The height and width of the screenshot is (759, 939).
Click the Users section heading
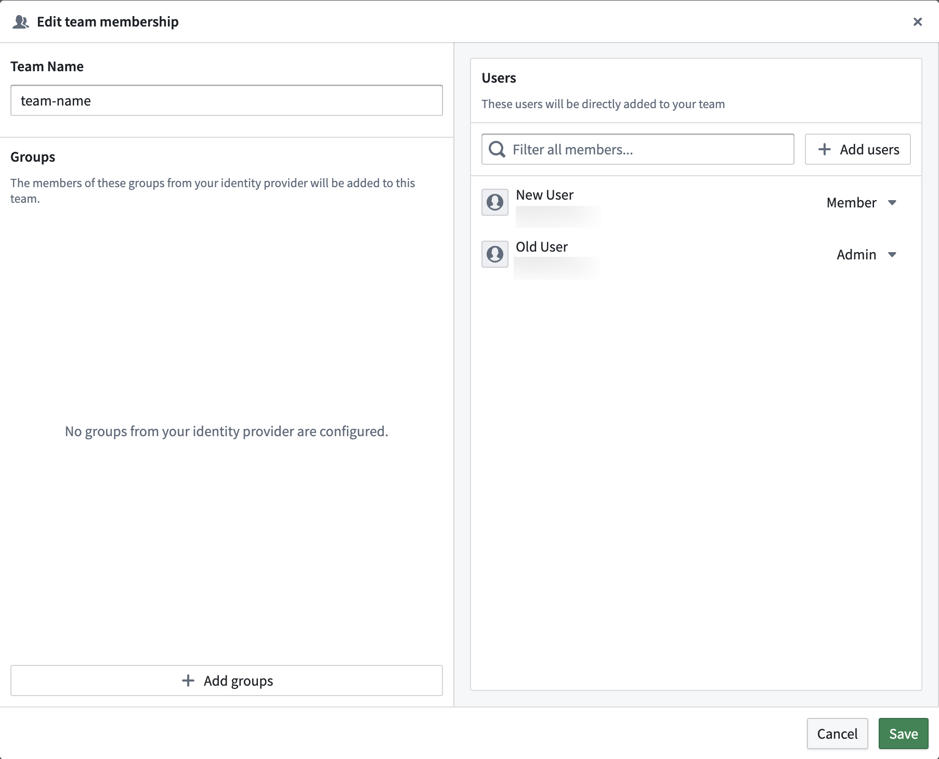pyautogui.click(x=499, y=78)
